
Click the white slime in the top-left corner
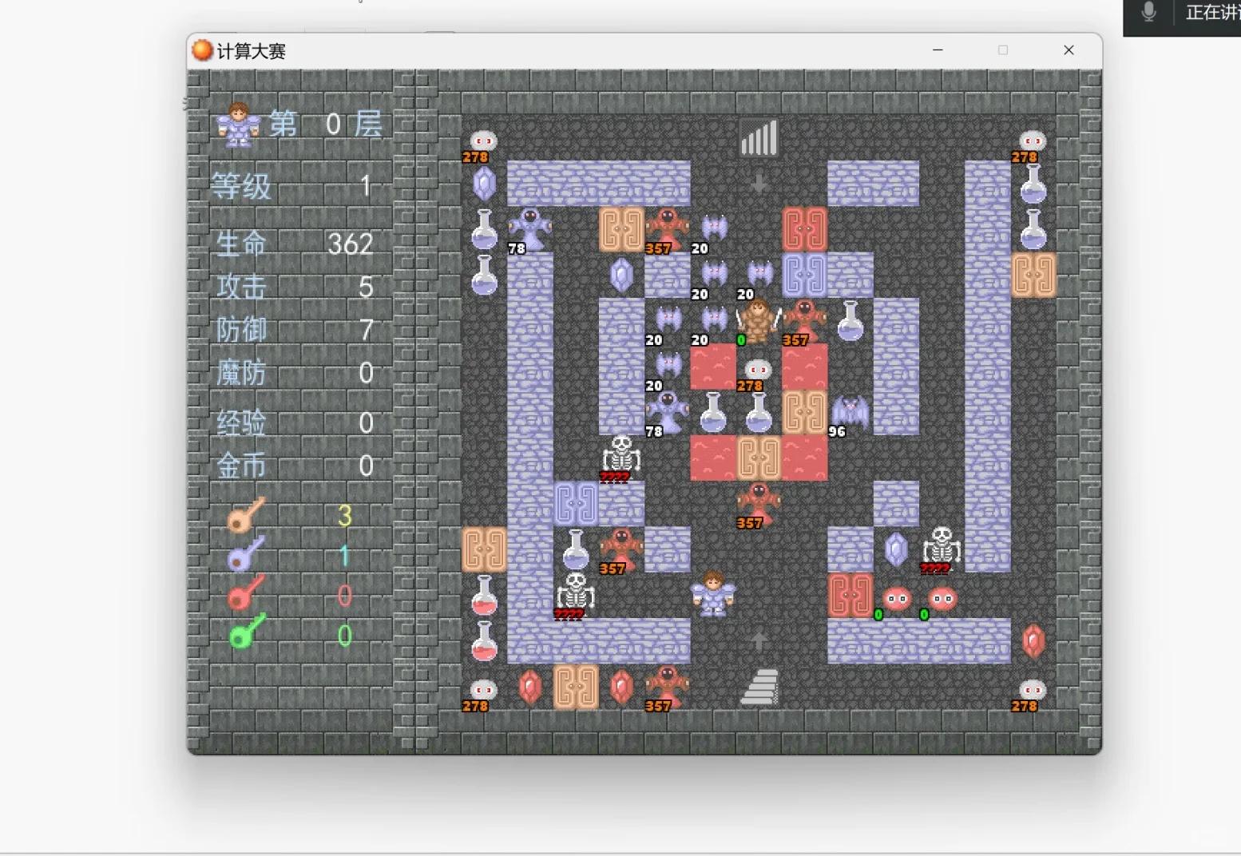tap(483, 141)
